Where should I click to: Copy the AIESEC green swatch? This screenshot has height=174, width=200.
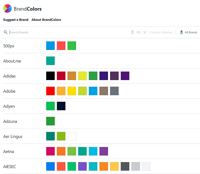(72, 166)
